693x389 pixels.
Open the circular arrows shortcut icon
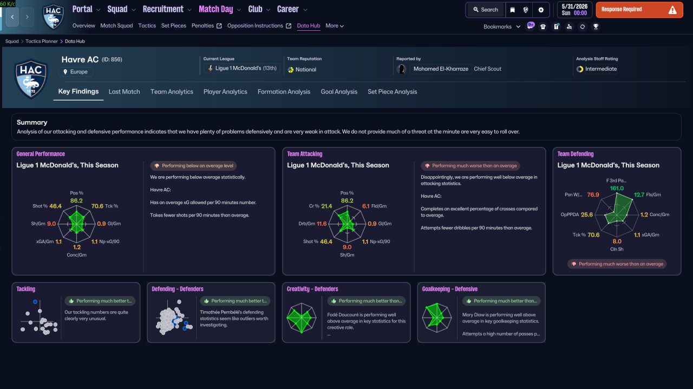pos(582,26)
